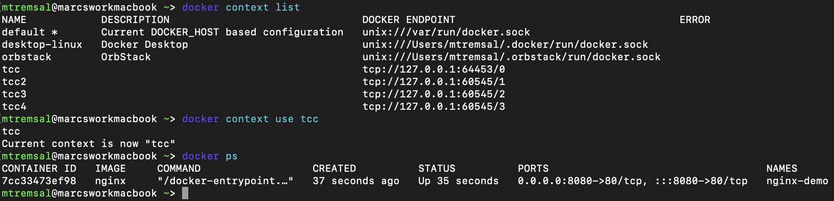834x201 pixels.
Task: Click the 'Up 35 seconds' status text
Action: pos(458,181)
